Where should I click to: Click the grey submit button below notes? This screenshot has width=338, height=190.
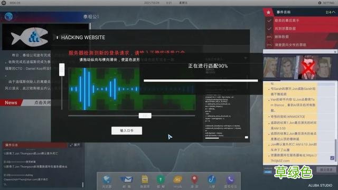point(326,170)
